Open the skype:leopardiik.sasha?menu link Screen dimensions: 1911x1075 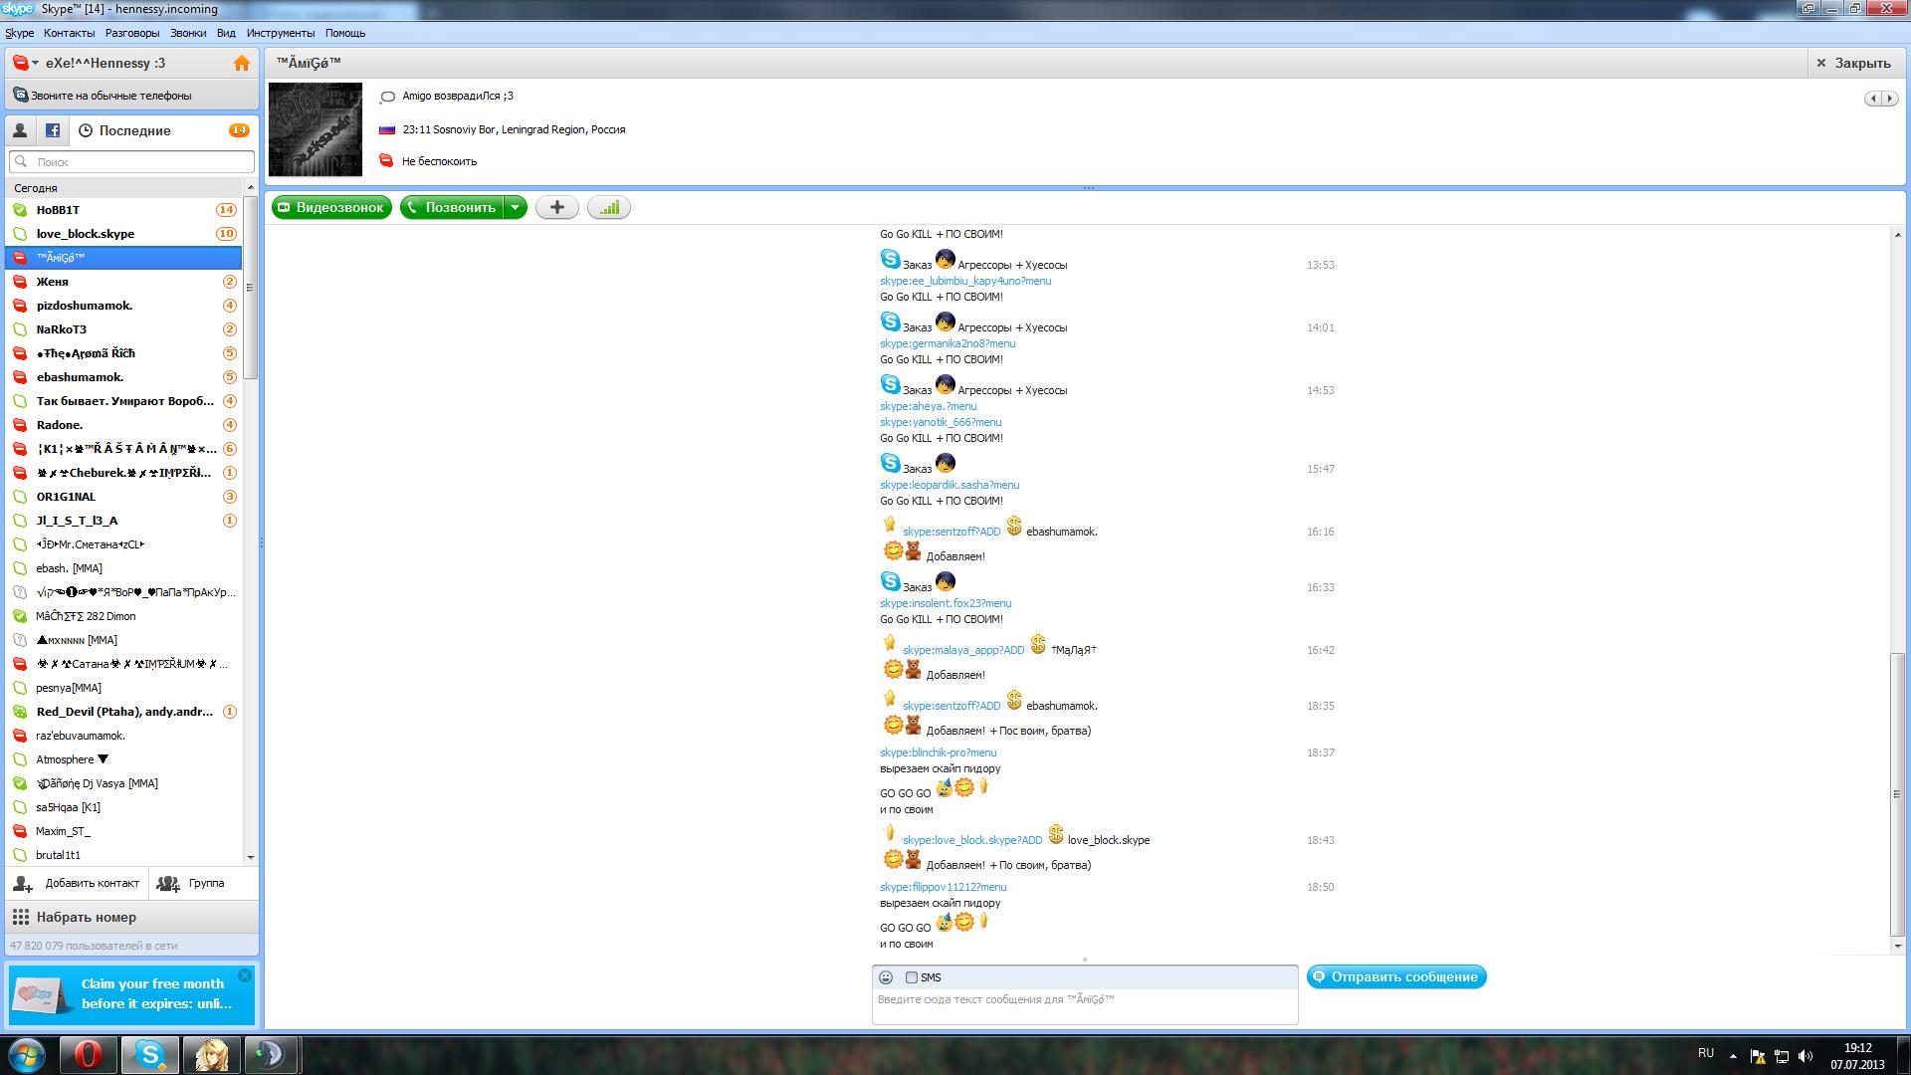point(950,485)
